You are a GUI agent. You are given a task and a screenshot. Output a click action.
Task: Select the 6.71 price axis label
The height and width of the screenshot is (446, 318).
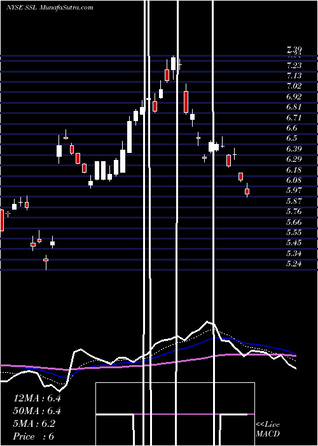[294, 118]
